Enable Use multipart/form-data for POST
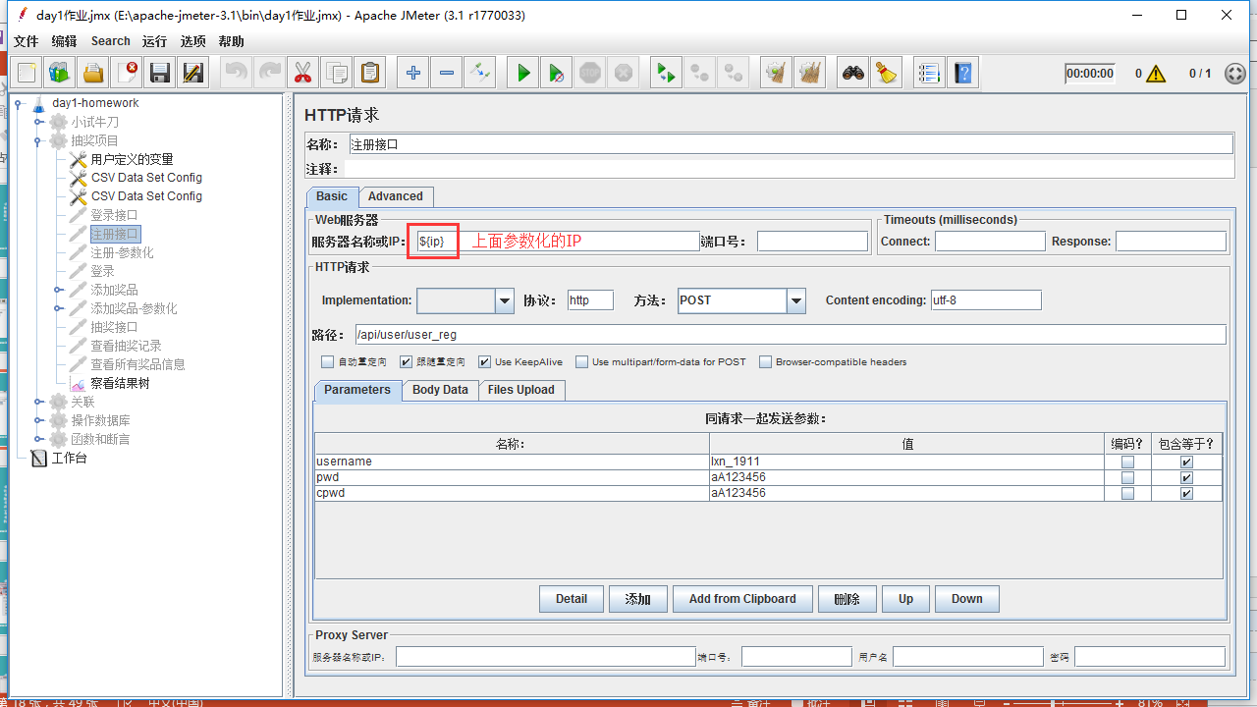The height and width of the screenshot is (707, 1257). [x=581, y=362]
